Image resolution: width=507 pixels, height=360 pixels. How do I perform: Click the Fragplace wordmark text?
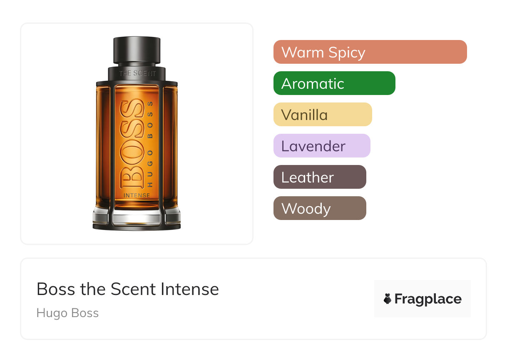428,299
